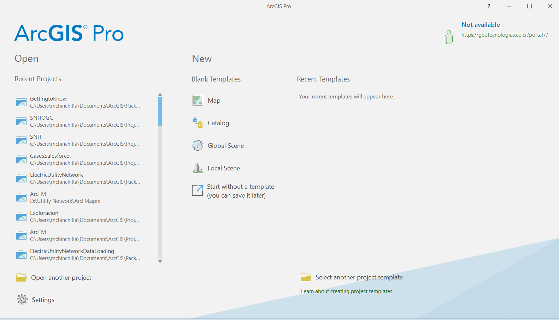Click the Catalog template icon

(x=198, y=123)
